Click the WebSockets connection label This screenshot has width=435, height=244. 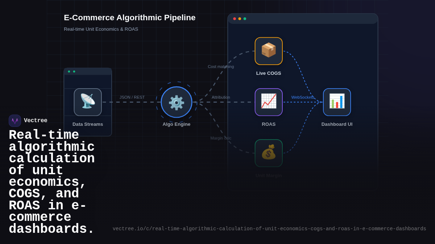(x=303, y=97)
